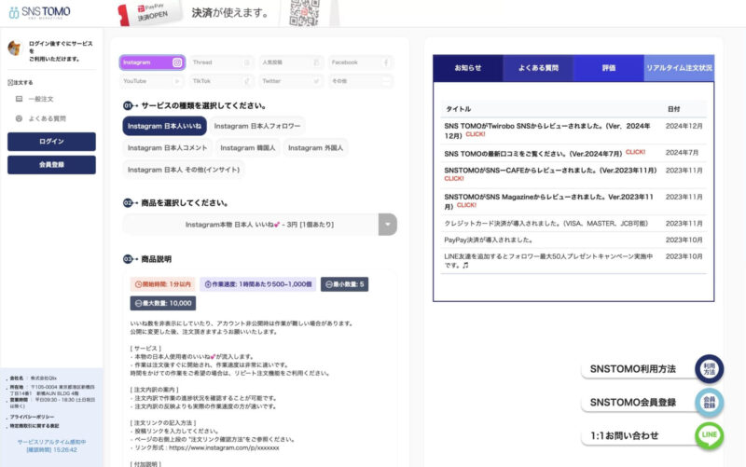Click the YouTube play icon
This screenshot has height=467, width=746.
coord(177,81)
